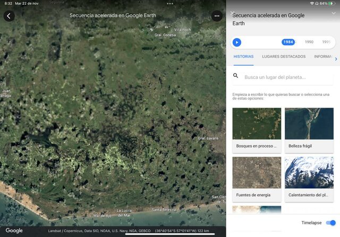The image size is (340, 237).
Task: Open the Belleza frágil story thumbnail
Action: 309,124
